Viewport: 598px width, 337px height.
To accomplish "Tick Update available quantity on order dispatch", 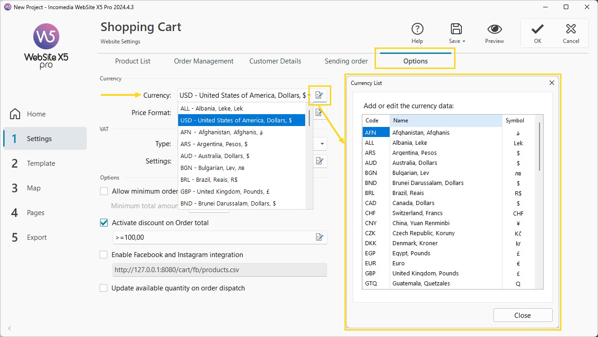I will point(104,288).
